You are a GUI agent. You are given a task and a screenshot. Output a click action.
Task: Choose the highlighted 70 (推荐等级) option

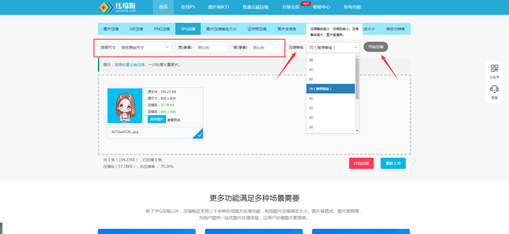330,89
